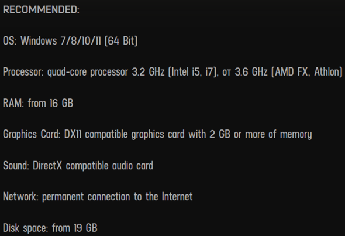This screenshot has height=236, width=345.
Task: Click permanent connection to the Internet text
Action: (118, 197)
